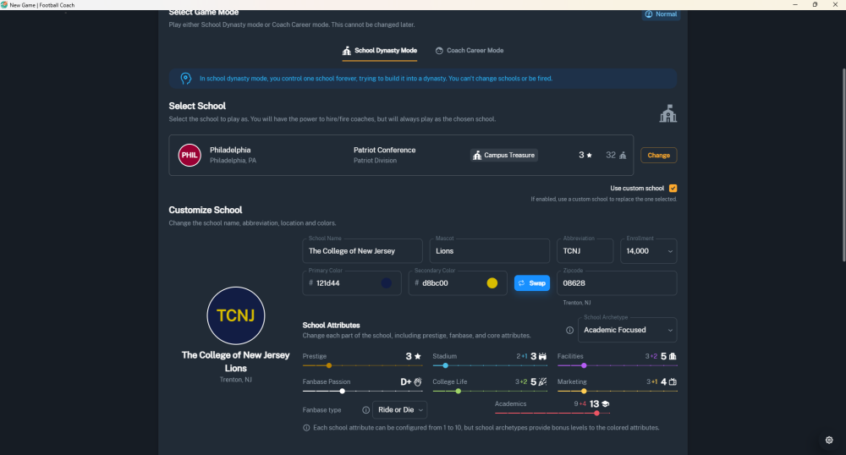Open the Enrollment dropdown

point(651,251)
